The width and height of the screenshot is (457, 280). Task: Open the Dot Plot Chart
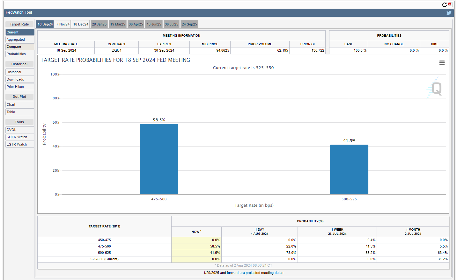[x=19, y=105]
